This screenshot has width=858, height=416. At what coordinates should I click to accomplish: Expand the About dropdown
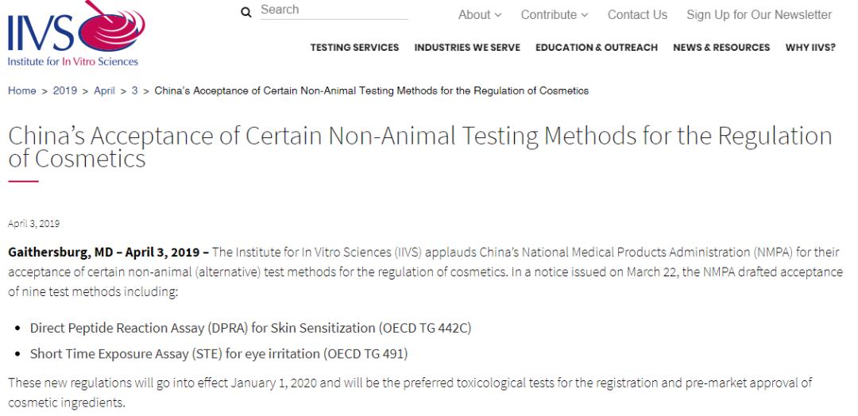tap(480, 15)
